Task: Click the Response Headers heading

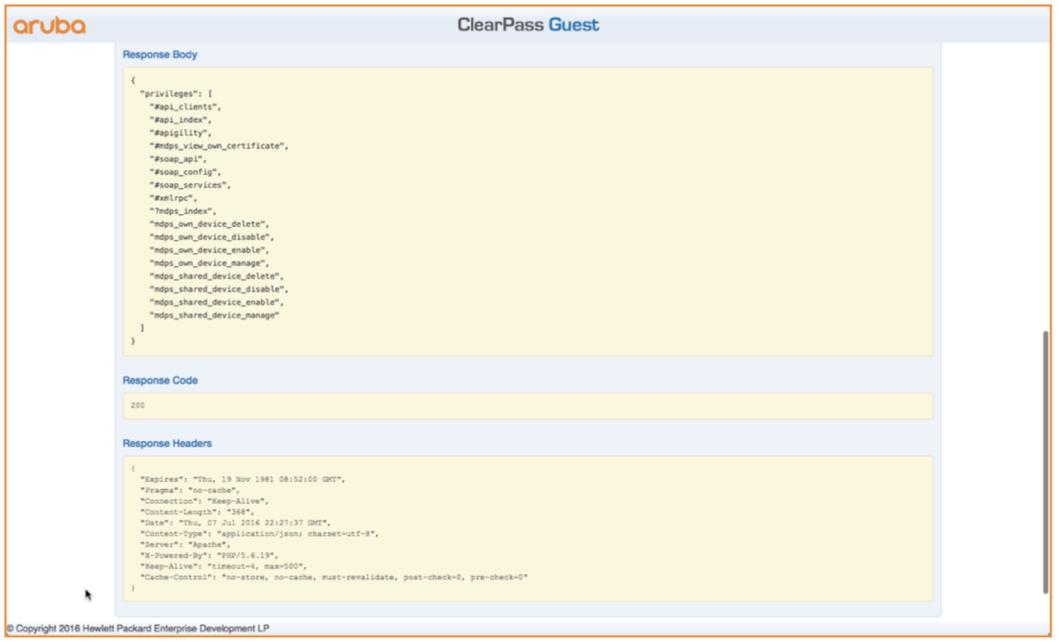Action: pos(167,443)
